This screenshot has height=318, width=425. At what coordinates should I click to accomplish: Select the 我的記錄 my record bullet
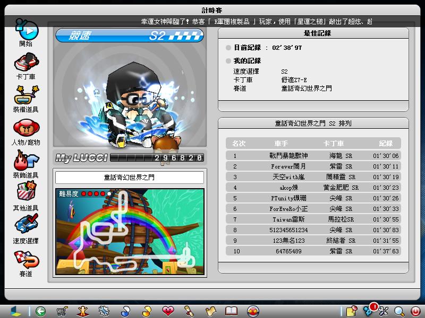228,61
